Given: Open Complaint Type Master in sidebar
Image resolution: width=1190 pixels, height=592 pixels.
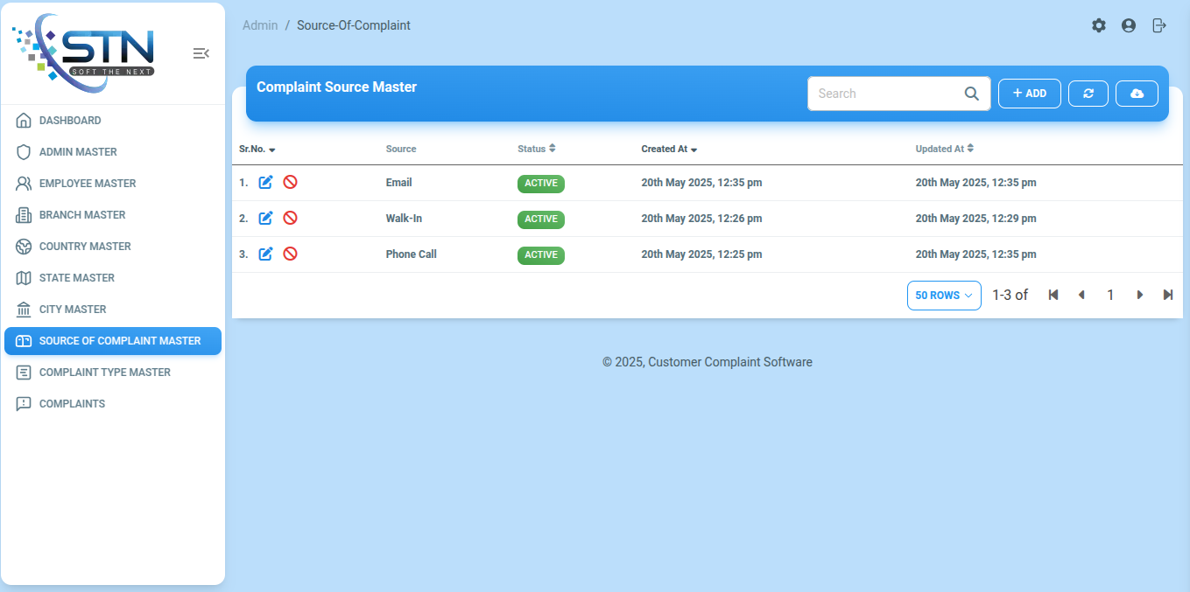Looking at the screenshot, I should pyautogui.click(x=104, y=373).
